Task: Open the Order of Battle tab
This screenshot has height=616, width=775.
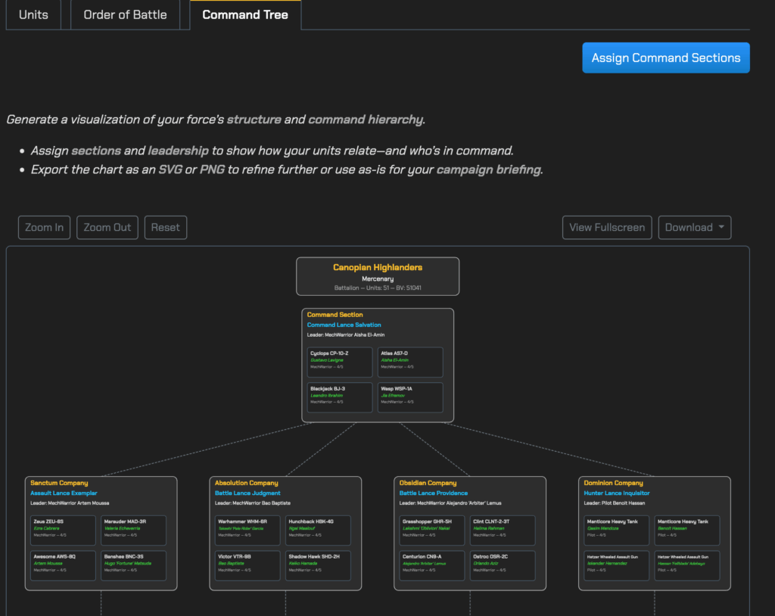Action: click(x=125, y=14)
